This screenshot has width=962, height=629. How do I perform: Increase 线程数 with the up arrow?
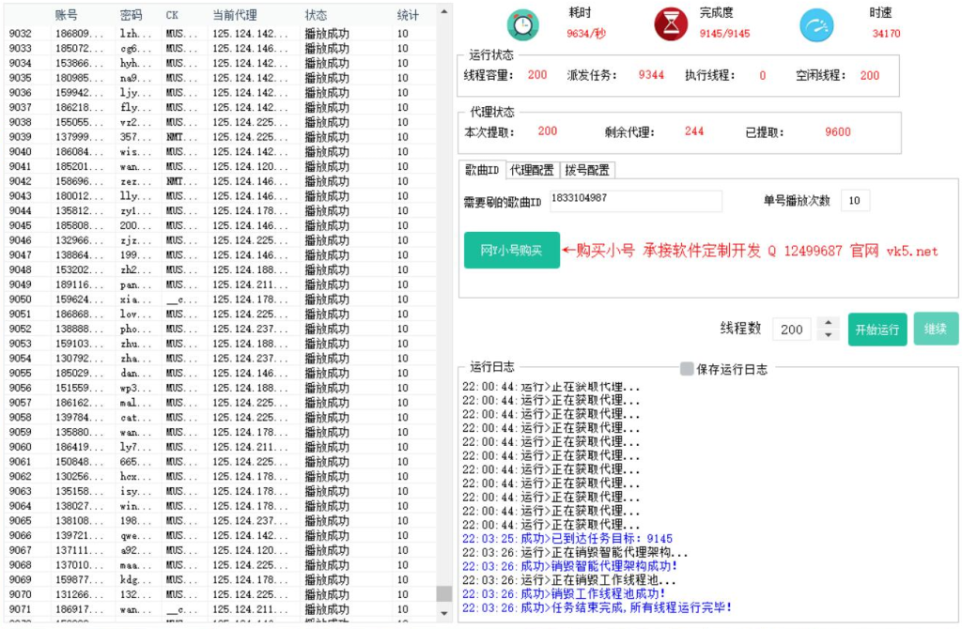point(828,323)
